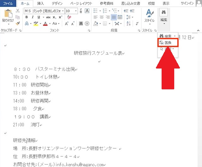Switch to the References (参考資料) tab

point(107,3)
